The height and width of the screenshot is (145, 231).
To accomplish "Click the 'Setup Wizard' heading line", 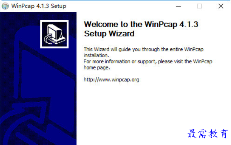I will pos(109,34).
